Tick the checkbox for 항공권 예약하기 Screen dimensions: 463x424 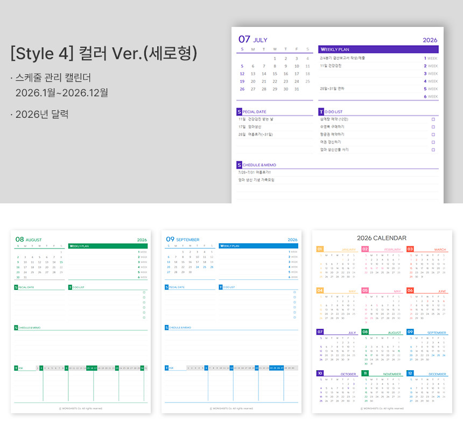tap(433, 135)
